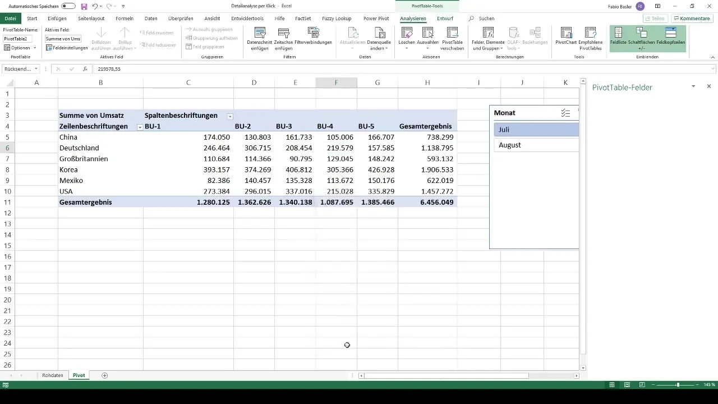Switch to Page Layout view

point(627,385)
